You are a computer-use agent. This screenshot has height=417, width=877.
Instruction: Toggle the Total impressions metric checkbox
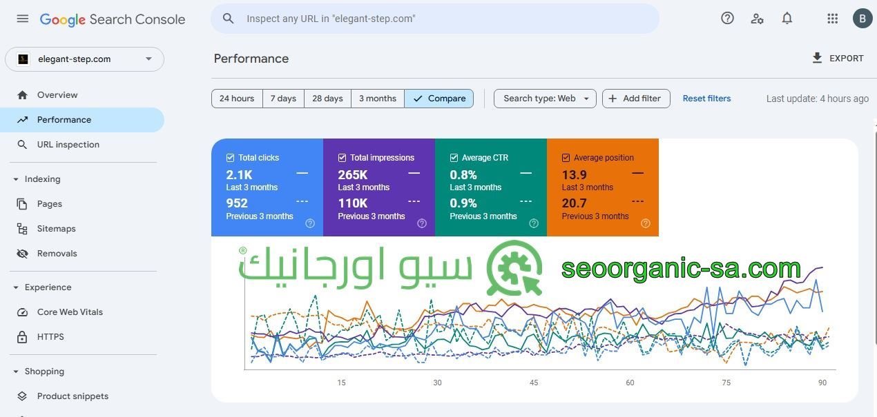341,157
